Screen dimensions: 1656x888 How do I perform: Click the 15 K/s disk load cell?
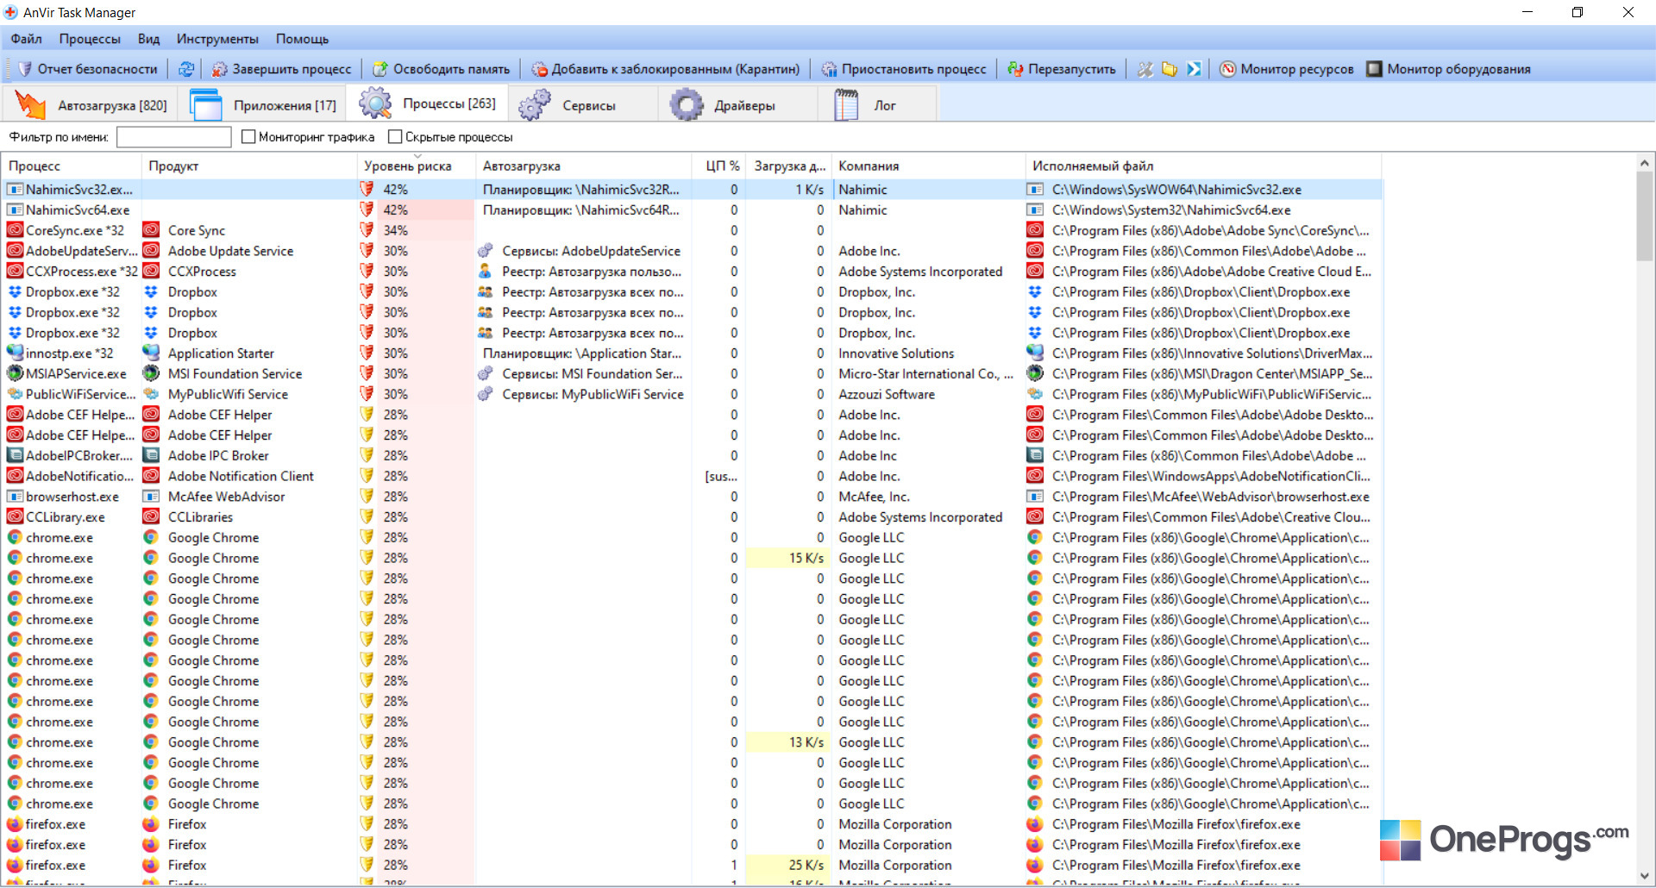pos(787,558)
